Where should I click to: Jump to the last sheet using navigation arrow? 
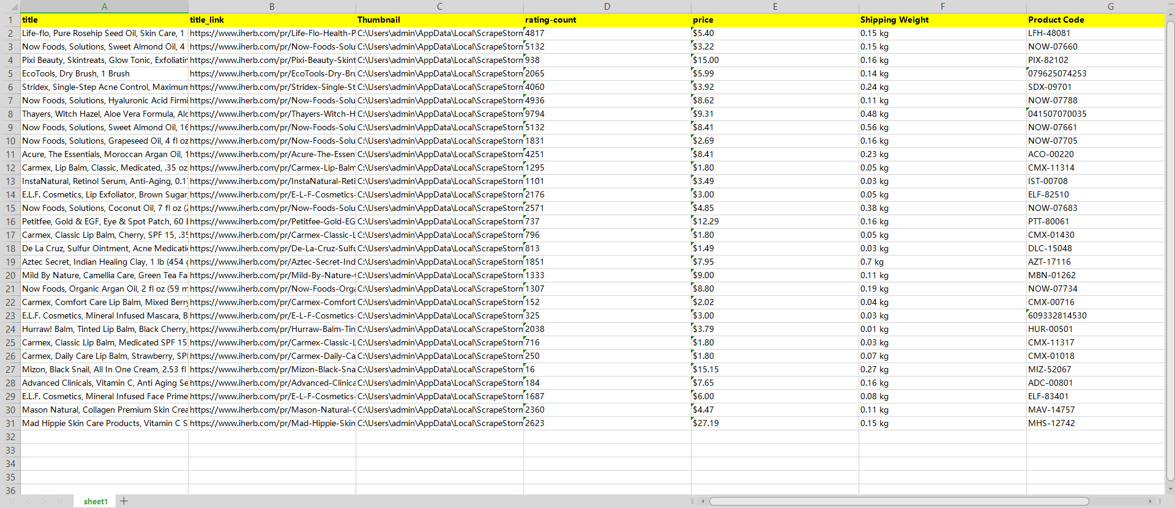coord(59,501)
